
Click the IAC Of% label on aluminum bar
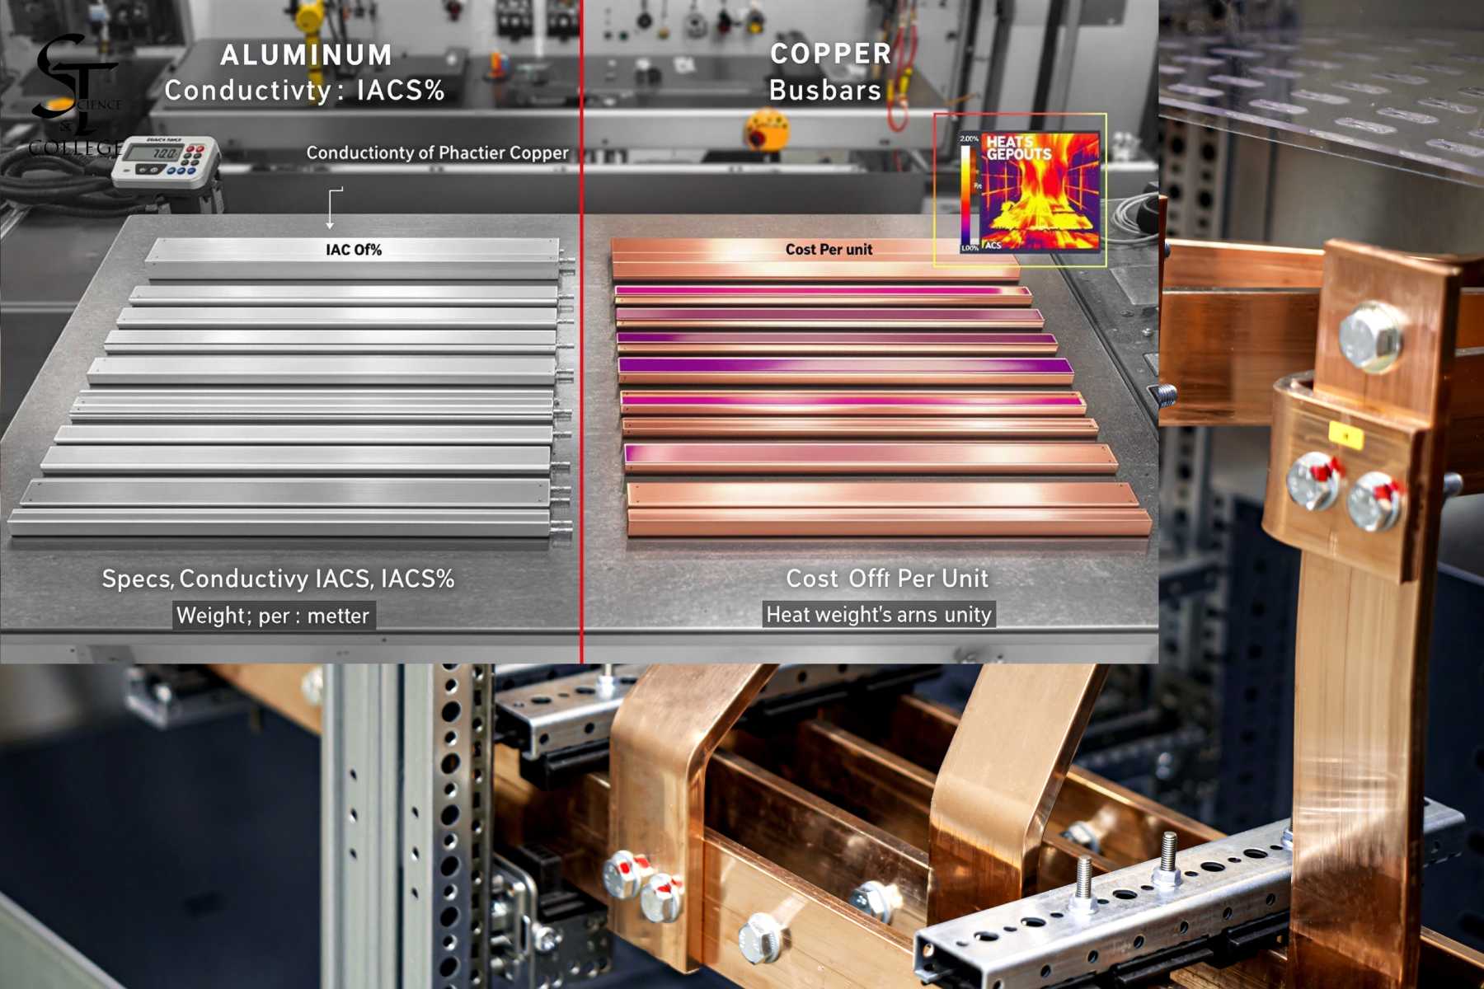pyautogui.click(x=354, y=250)
